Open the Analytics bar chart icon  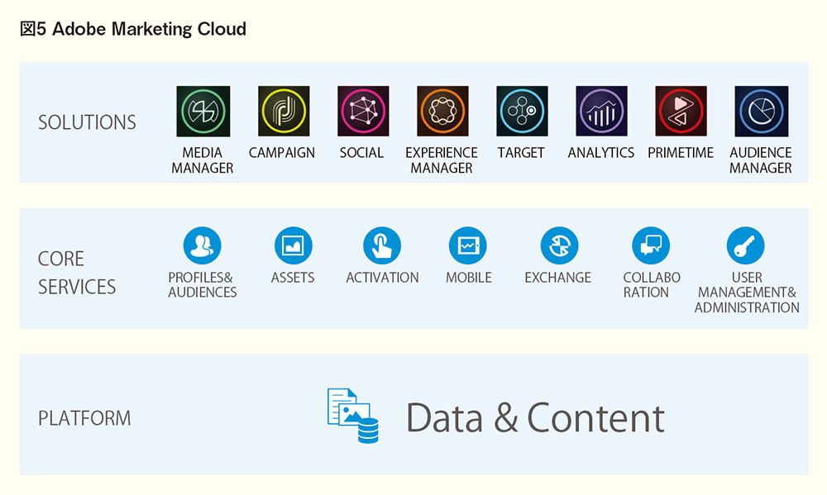(602, 112)
